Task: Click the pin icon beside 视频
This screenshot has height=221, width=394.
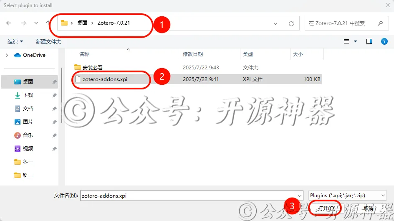Action: (54, 149)
